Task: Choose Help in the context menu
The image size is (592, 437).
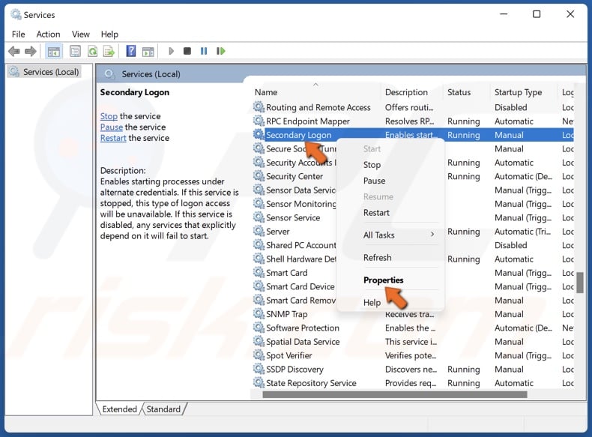Action: tap(372, 302)
